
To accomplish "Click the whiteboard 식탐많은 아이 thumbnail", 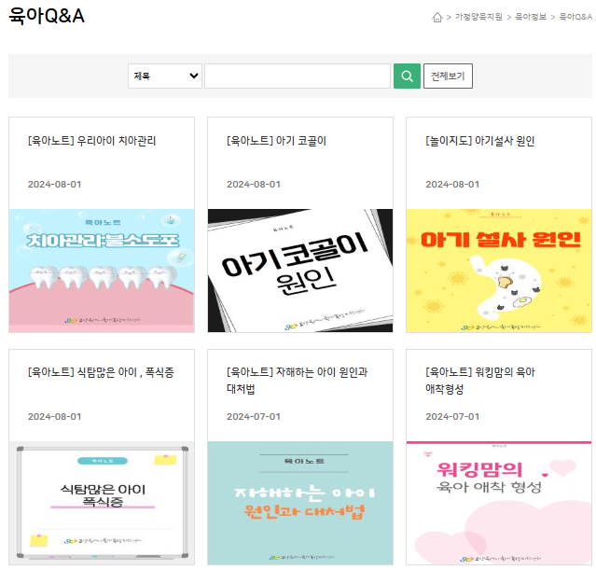I will [x=102, y=503].
